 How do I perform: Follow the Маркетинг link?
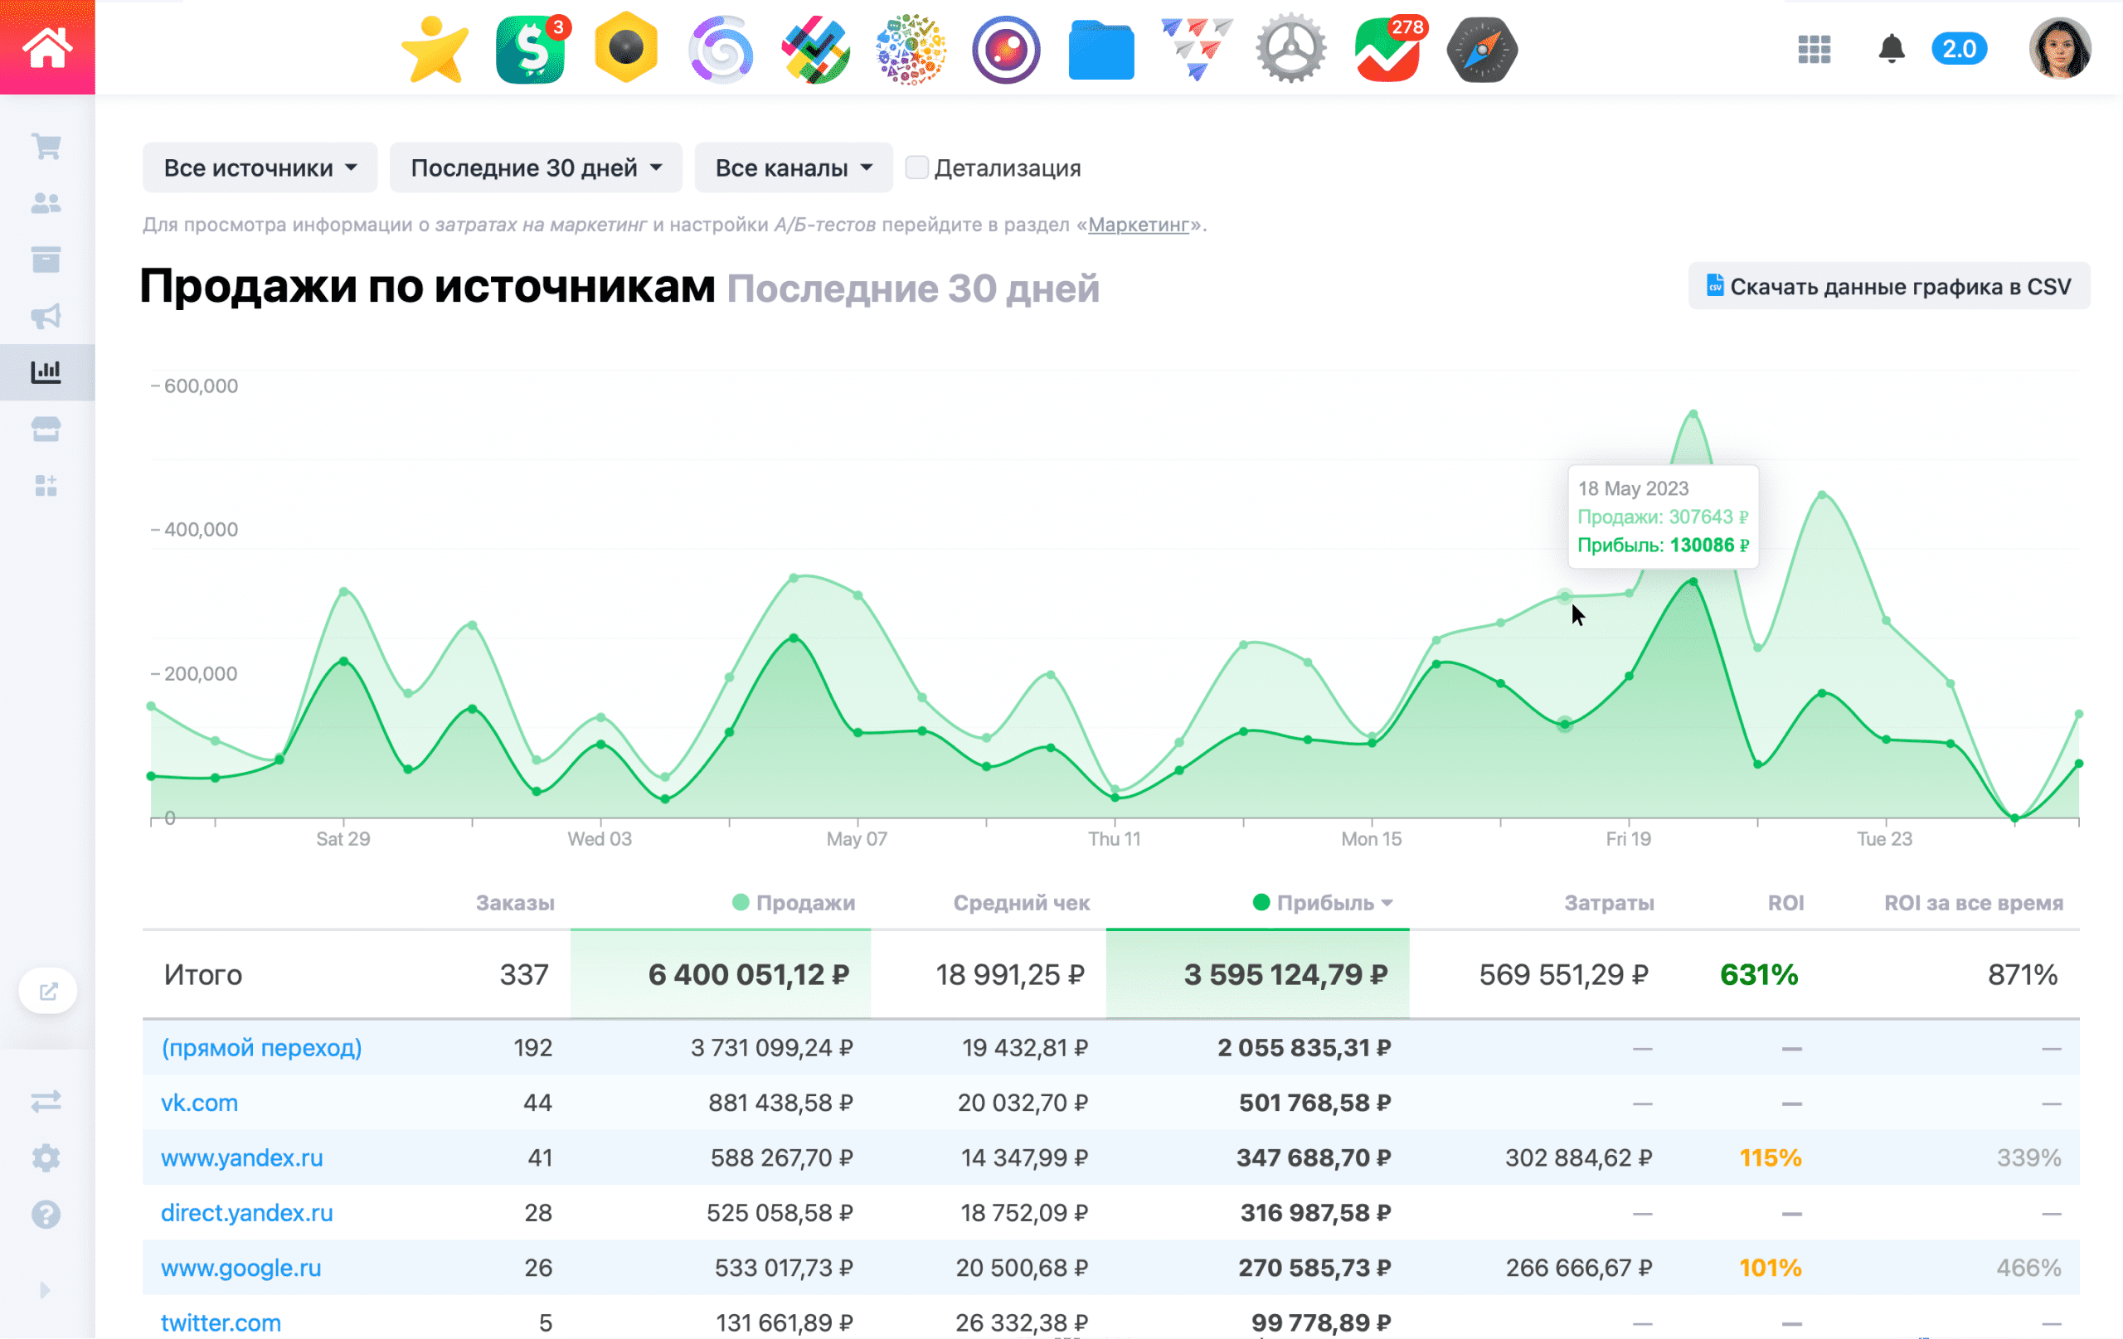point(1138,225)
